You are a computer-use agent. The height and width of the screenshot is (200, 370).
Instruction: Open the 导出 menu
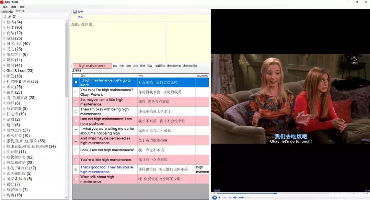pos(5,7)
